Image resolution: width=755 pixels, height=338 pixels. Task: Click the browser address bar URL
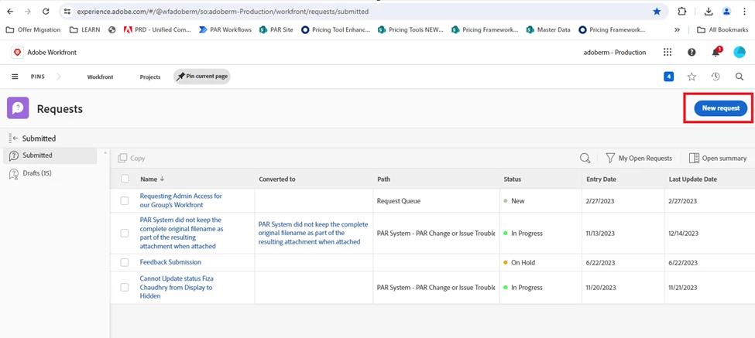[x=223, y=11]
